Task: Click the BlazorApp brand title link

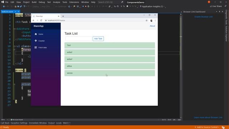Action: 39,26
